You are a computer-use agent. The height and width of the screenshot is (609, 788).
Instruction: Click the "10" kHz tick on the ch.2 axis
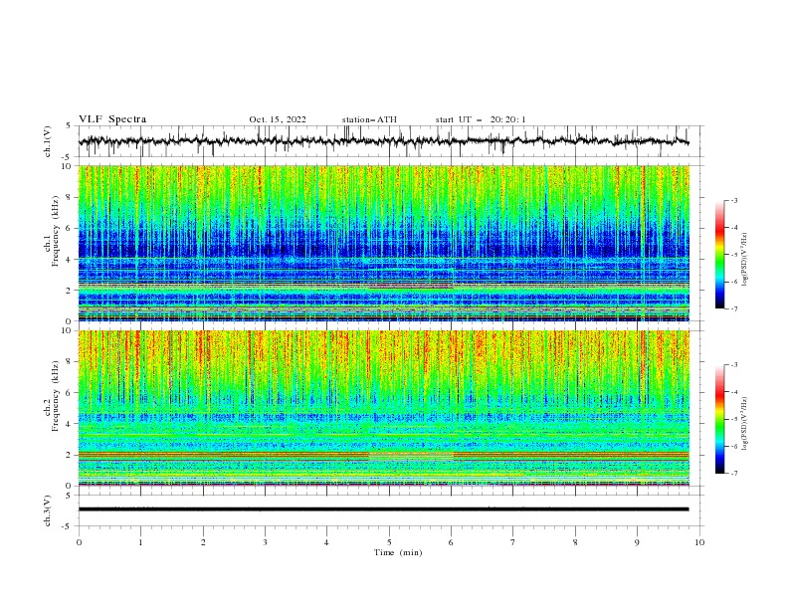point(68,330)
